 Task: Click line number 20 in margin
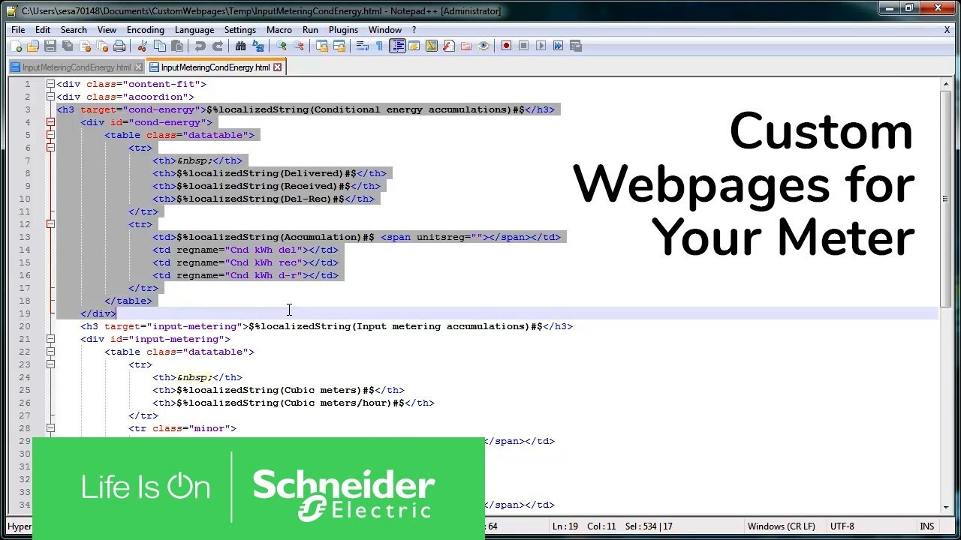[x=26, y=326]
